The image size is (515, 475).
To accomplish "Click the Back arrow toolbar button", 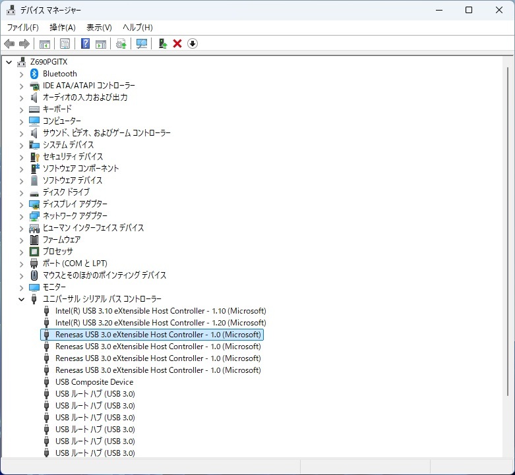I will (9, 43).
